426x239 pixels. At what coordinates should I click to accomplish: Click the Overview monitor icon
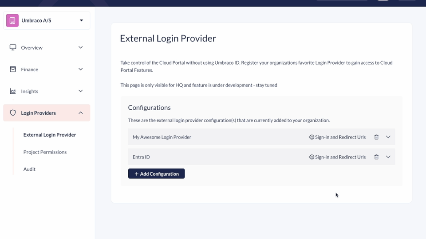(13, 47)
